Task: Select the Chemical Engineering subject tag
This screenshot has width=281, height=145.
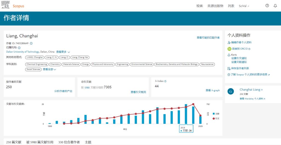Action: [x=37, y=64]
